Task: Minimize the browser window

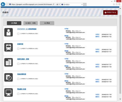Action: [x=112, y=1]
